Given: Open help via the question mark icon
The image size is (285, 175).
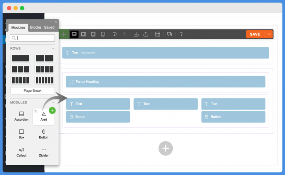Looking at the screenshot, I should point(181,34).
